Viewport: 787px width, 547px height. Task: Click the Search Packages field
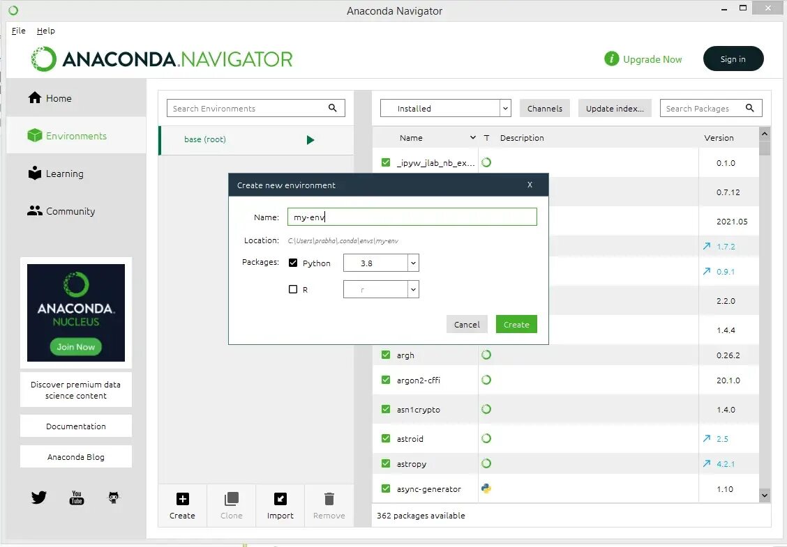click(711, 108)
